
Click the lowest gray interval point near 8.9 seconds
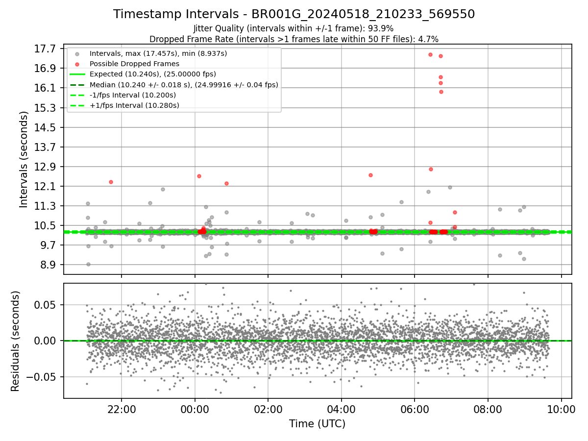coord(88,264)
